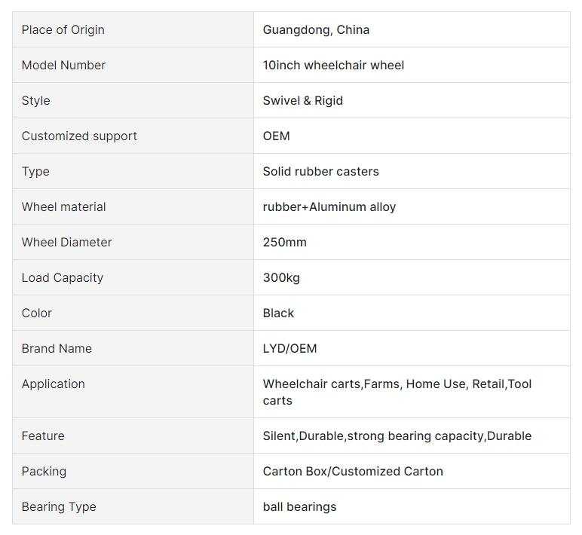Click the LYD/OEM brand name value

click(x=289, y=348)
